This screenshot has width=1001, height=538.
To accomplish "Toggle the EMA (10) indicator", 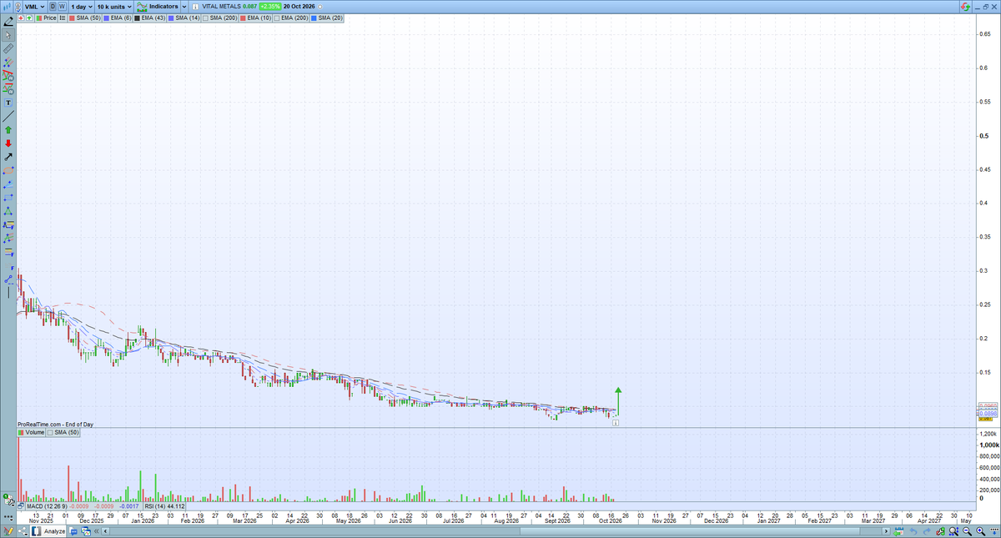I will (255, 18).
